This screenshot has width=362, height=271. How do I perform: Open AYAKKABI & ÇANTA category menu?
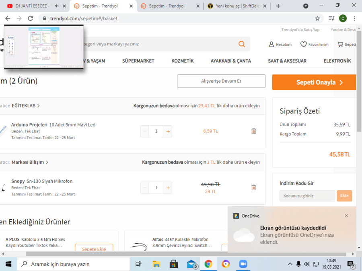coord(230,61)
